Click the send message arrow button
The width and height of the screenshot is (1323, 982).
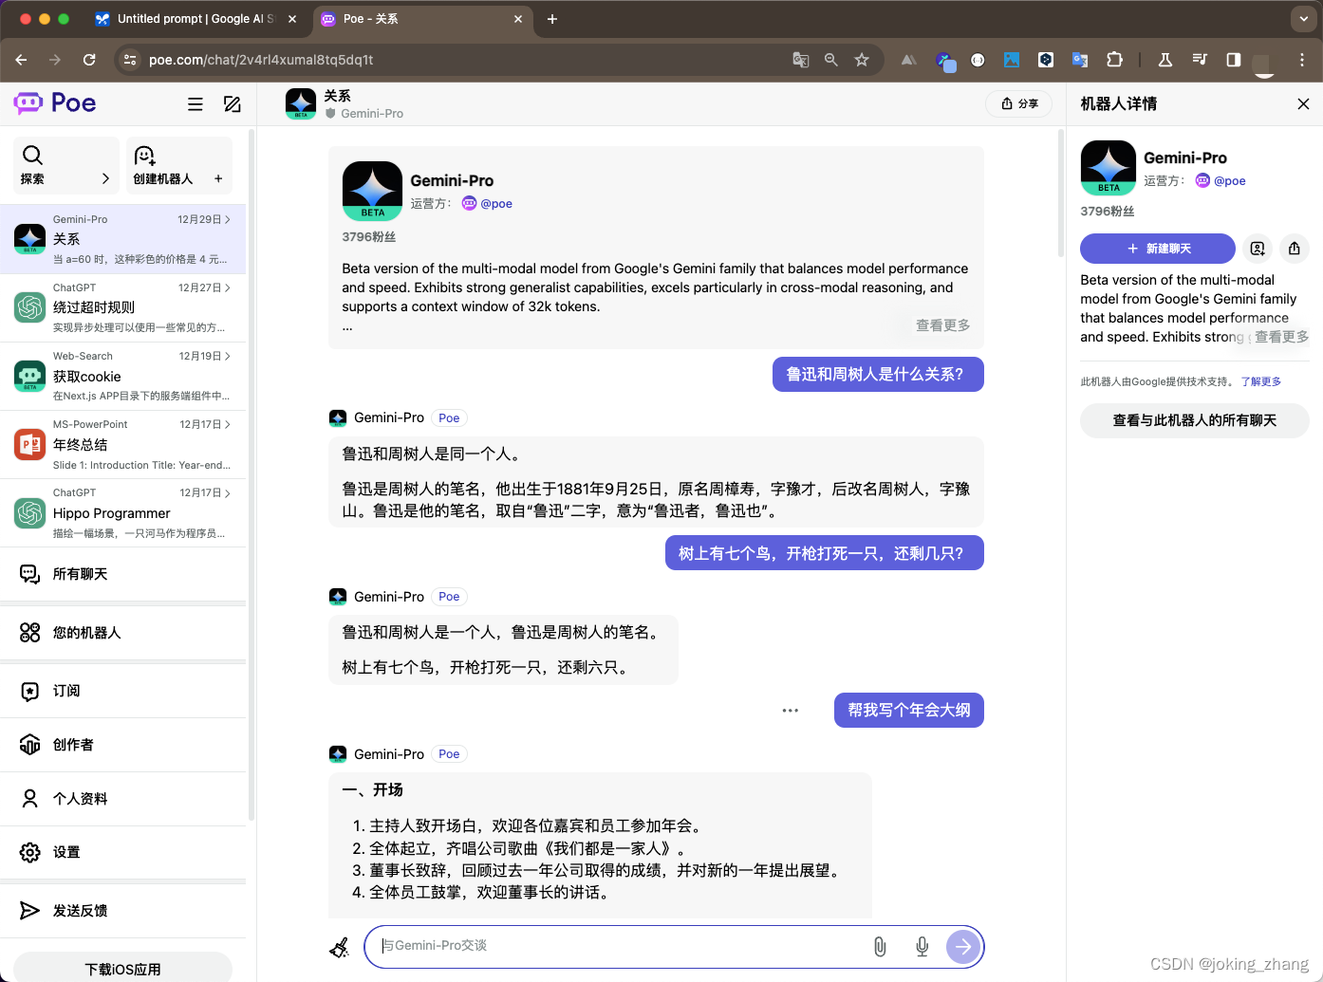point(963,946)
